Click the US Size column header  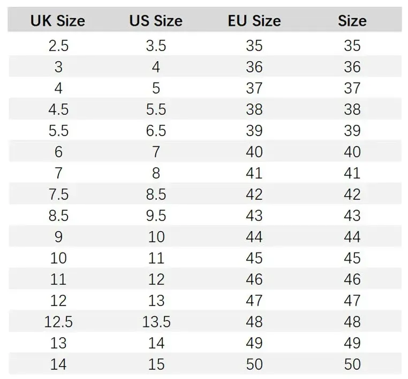pos(156,21)
